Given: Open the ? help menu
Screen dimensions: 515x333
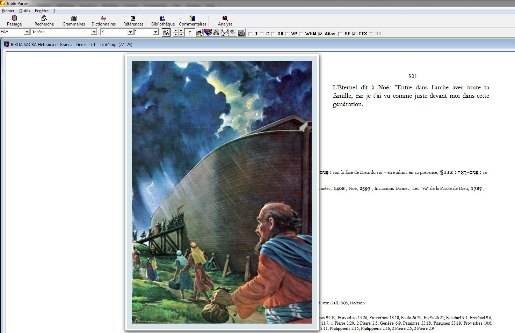Looking at the screenshot, I should pyautogui.click(x=54, y=11).
